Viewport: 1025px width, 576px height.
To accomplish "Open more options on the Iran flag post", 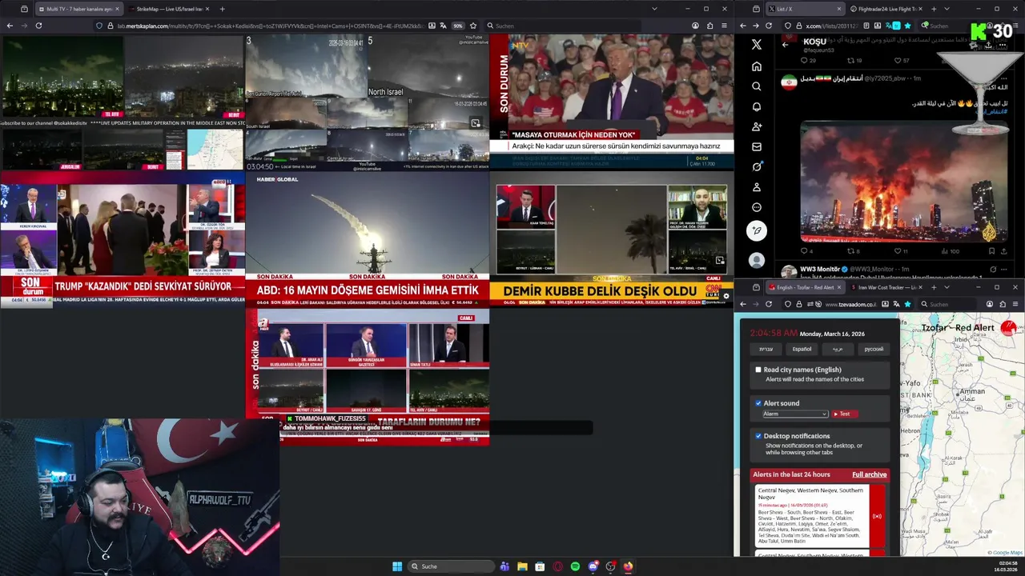I will pos(1003,78).
